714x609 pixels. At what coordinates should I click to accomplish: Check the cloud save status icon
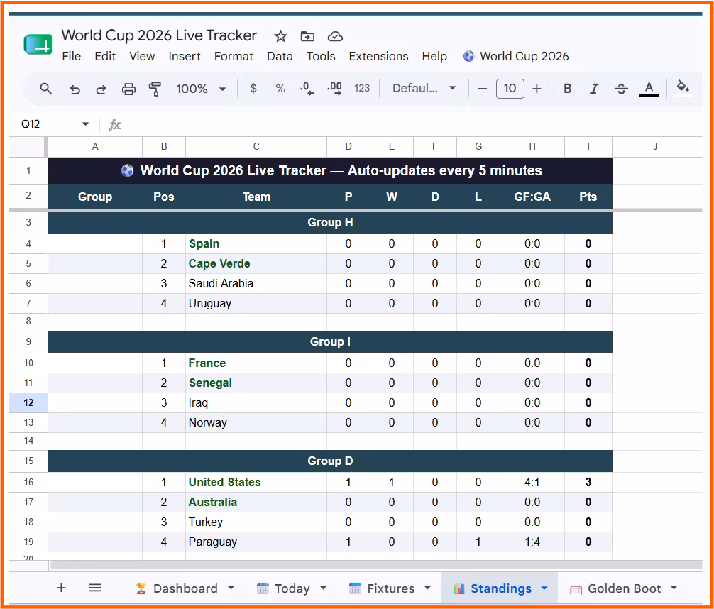coord(335,36)
